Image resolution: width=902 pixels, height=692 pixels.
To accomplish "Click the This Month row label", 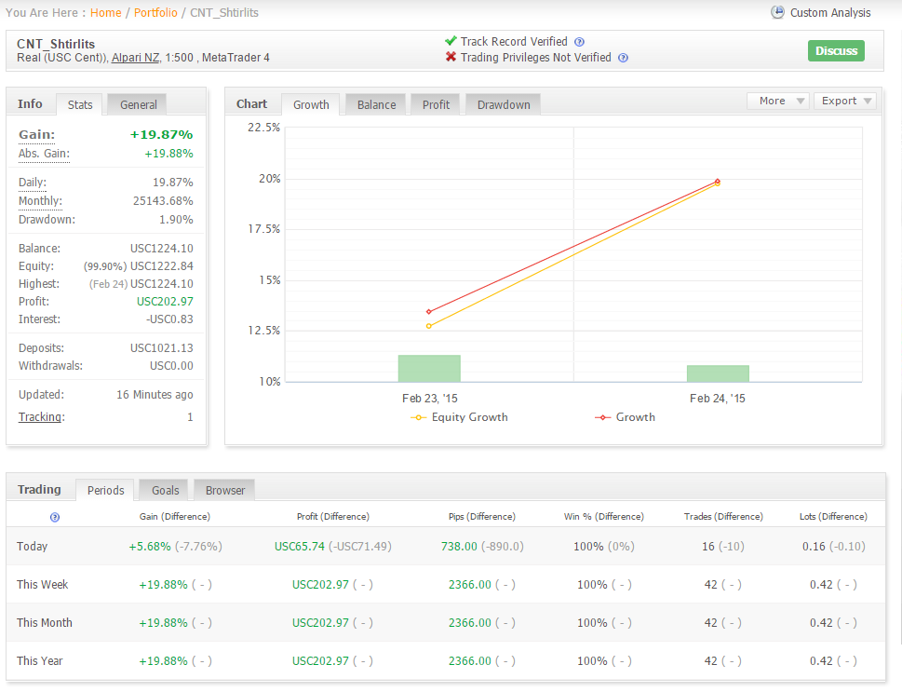I will click(x=45, y=623).
